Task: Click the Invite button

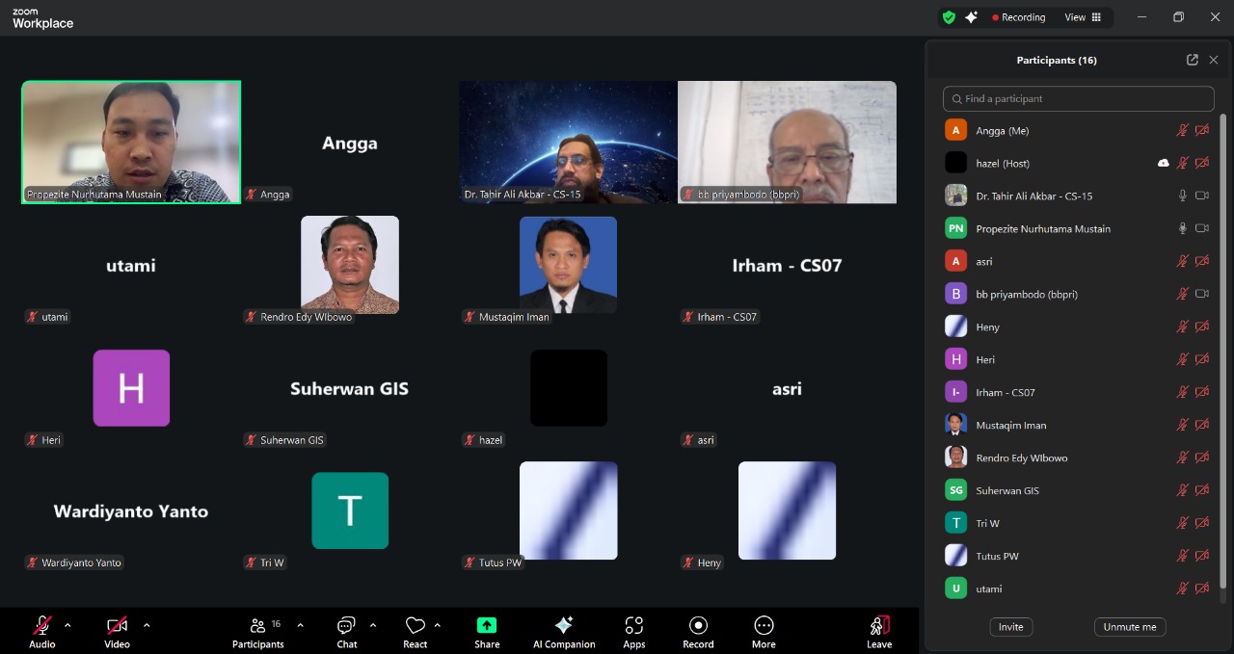Action: [1010, 627]
